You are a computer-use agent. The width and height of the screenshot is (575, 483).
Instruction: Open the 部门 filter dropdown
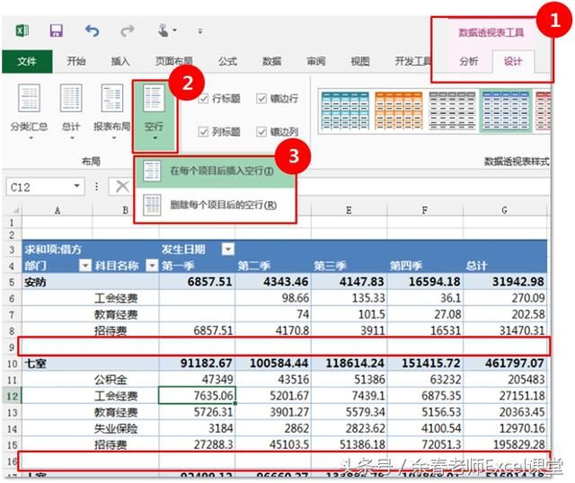click(85, 266)
